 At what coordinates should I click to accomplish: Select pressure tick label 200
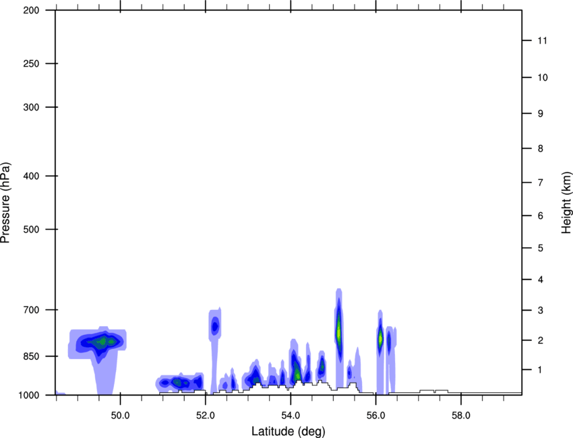[31, 10]
